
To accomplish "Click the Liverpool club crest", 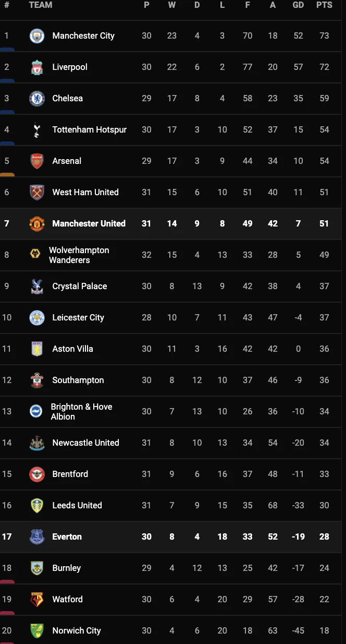I will coord(37,67).
